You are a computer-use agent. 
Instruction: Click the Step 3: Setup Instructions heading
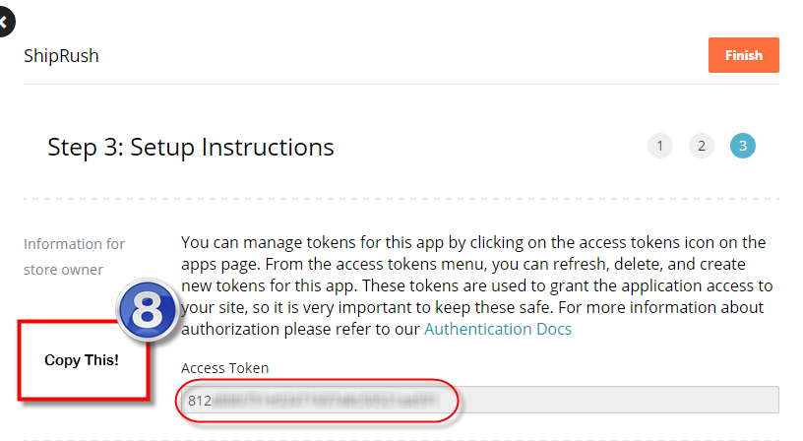coord(191,148)
